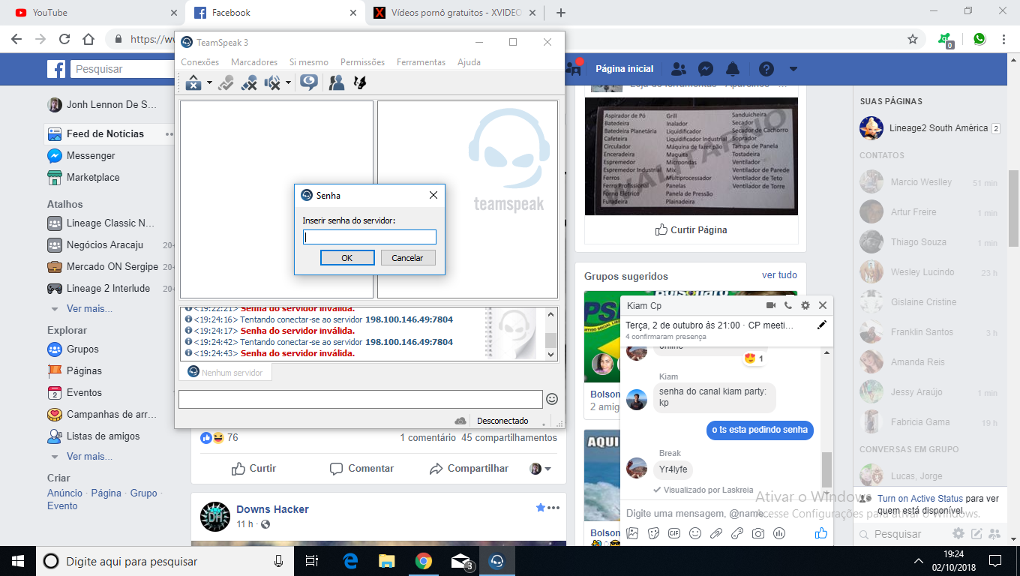This screenshot has height=576, width=1020.
Task: Expand the arrow next to disconnect icon
Action: 209,82
